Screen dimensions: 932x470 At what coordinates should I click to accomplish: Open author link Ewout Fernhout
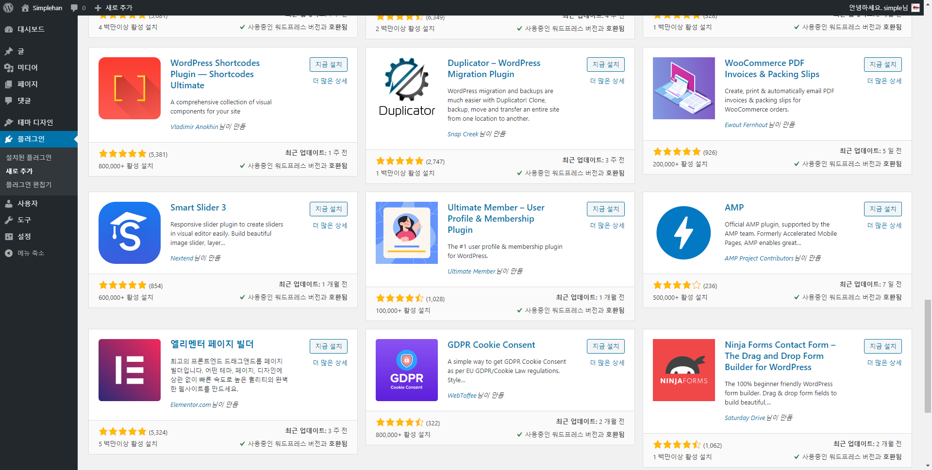(746, 125)
